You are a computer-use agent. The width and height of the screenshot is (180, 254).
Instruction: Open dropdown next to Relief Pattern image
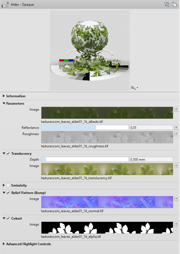click(176, 199)
